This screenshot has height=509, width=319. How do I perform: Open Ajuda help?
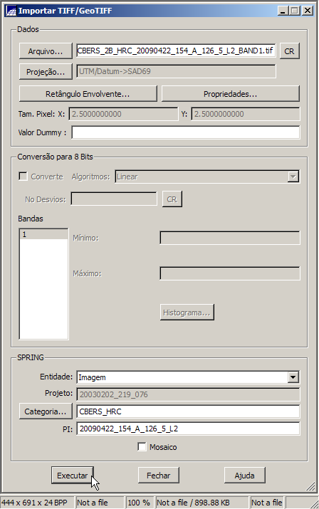245,476
